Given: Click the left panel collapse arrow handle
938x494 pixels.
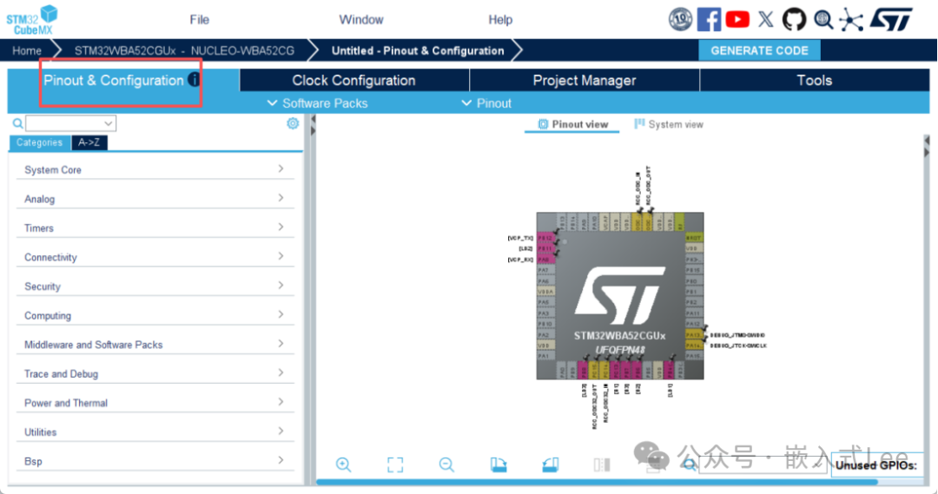Looking at the screenshot, I should [x=313, y=124].
